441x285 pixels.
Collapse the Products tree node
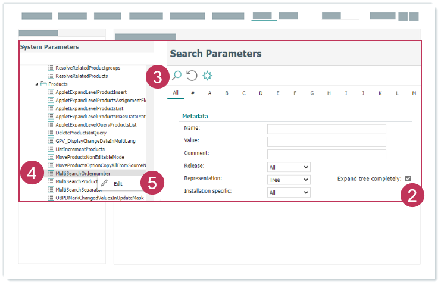[36, 84]
